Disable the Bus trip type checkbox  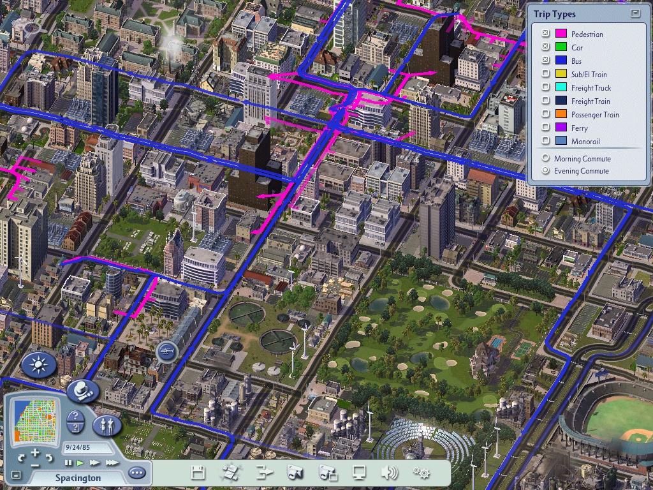point(545,61)
